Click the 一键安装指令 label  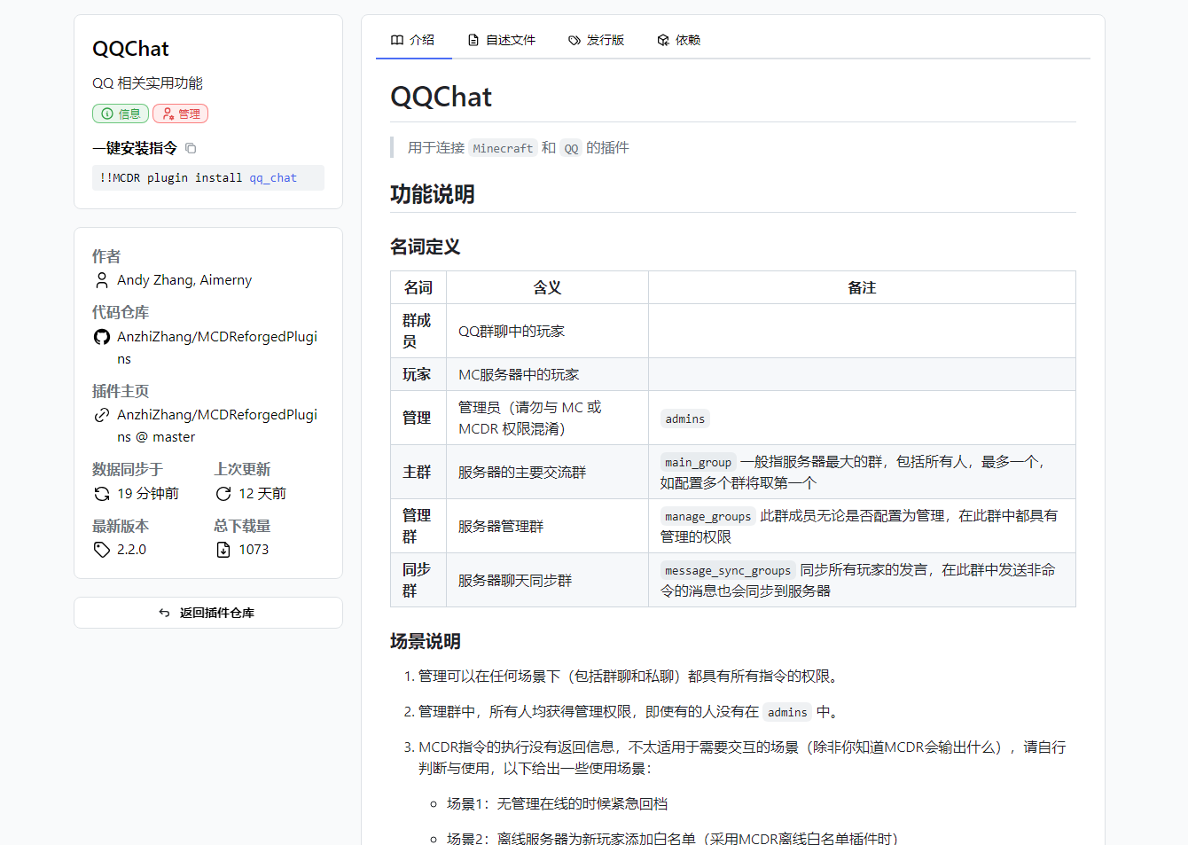click(135, 148)
